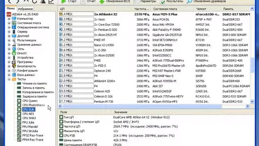Select the Тесты folder icon
Viewport: 259px width, 146px height.
pyautogui.click(x=14, y=79)
